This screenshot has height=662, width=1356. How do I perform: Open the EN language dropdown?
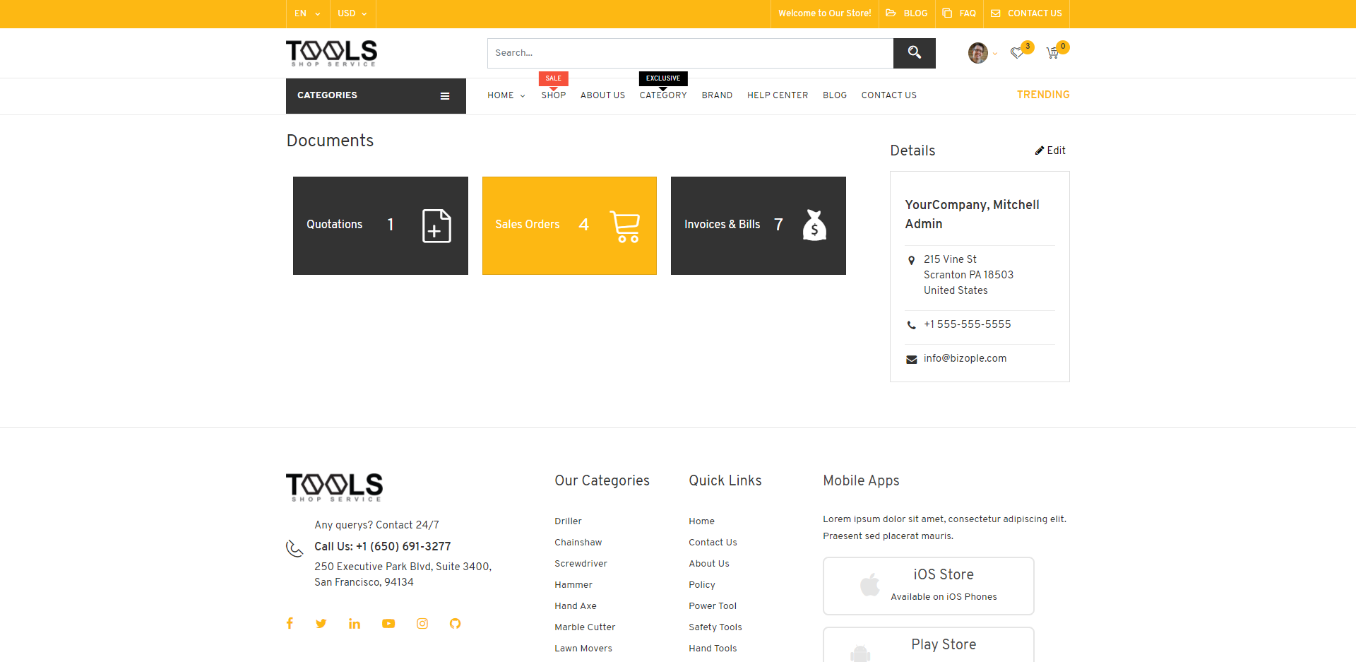pos(307,13)
